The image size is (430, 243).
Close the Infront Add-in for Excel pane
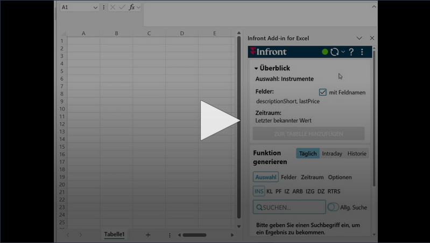click(372, 38)
